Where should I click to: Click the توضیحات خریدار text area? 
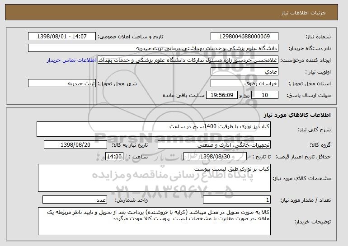point(154,221)
